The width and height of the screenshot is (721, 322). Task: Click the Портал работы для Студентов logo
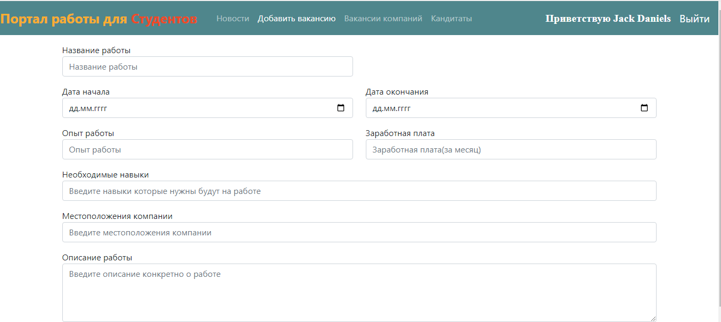pos(99,19)
